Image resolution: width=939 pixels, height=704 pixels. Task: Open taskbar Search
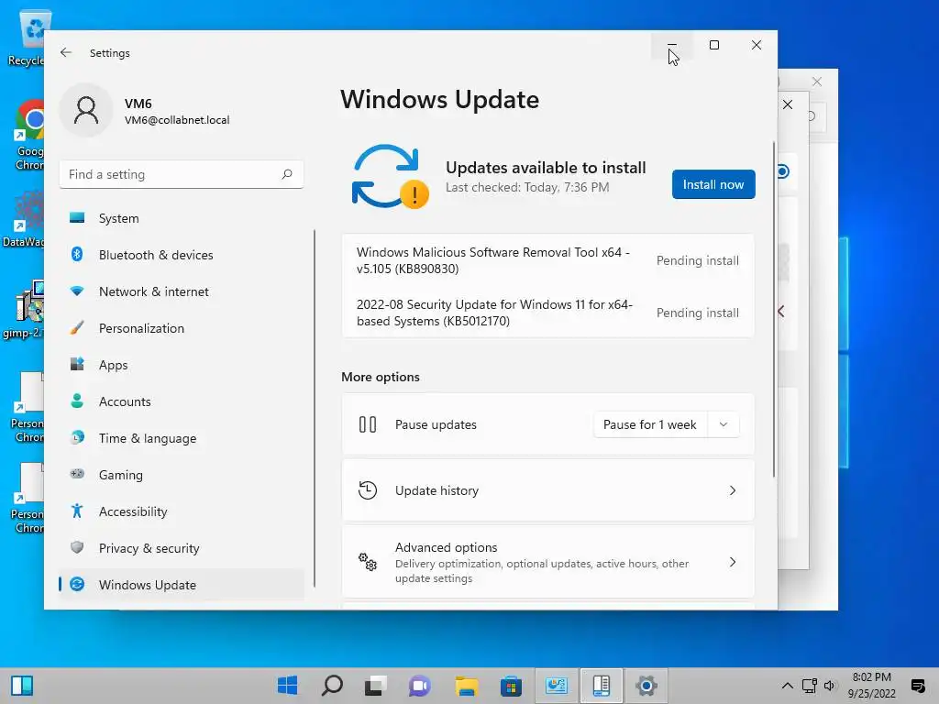332,686
